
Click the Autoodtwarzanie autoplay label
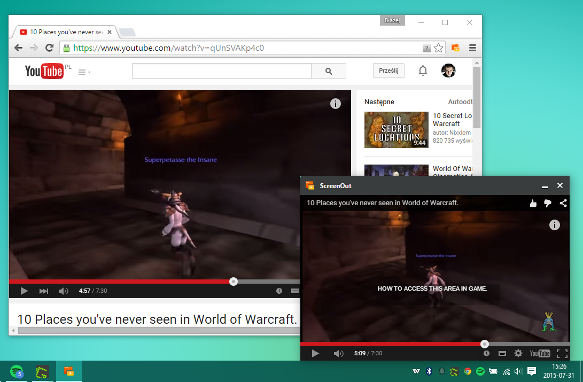460,102
